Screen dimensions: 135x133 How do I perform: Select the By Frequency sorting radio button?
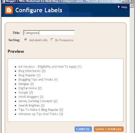coord(52,40)
